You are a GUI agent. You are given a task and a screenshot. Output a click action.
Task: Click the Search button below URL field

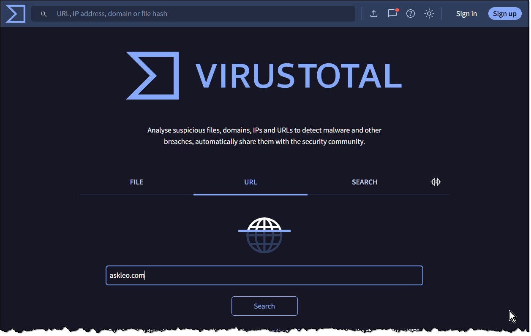(264, 306)
